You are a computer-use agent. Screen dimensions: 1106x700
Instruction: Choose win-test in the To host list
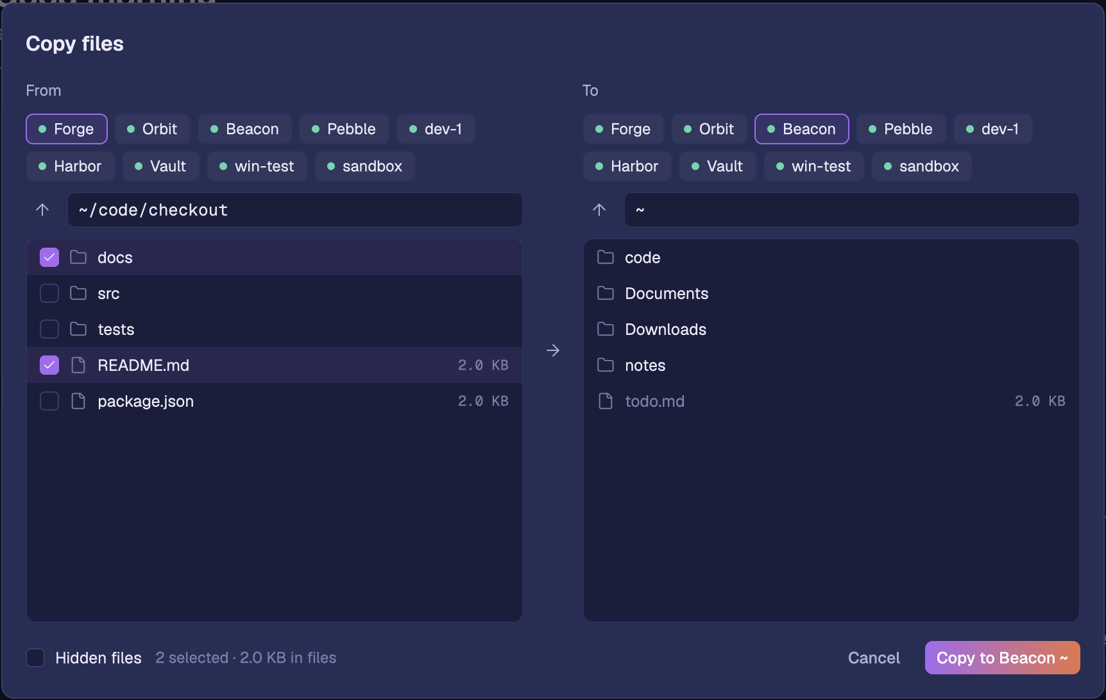[x=814, y=166]
